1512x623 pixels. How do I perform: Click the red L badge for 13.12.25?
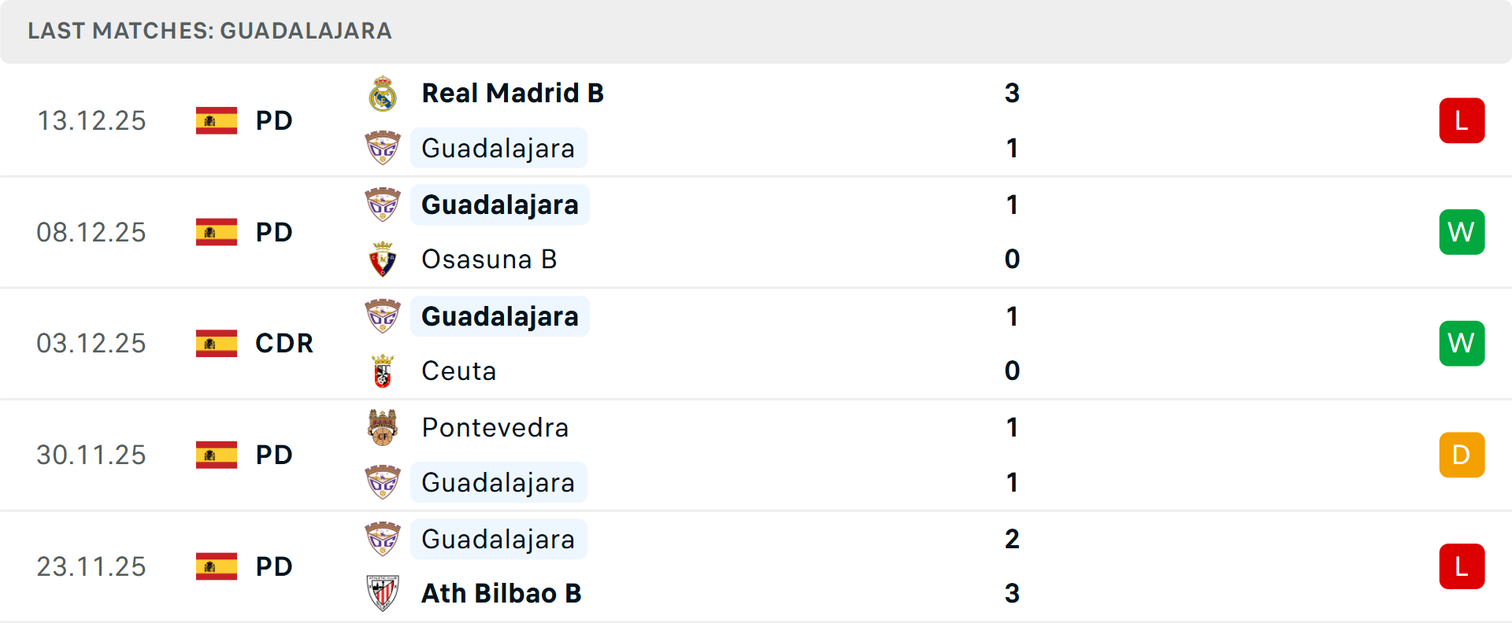tap(1462, 120)
